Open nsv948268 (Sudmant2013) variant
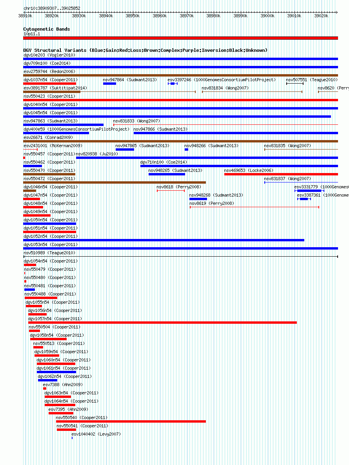 pos(216,195)
